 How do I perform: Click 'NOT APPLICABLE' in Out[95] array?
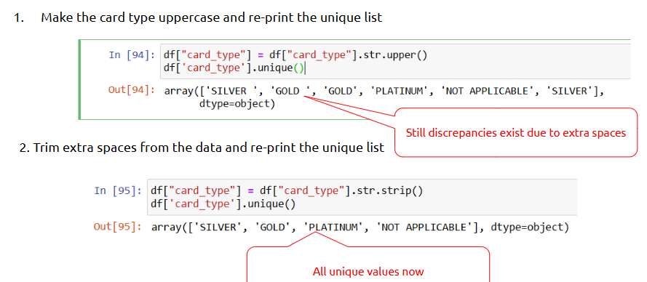pyautogui.click(x=424, y=227)
